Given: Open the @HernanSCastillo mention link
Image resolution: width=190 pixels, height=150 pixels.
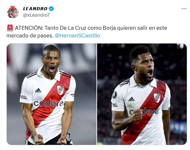Looking at the screenshot, I should 77,36.
